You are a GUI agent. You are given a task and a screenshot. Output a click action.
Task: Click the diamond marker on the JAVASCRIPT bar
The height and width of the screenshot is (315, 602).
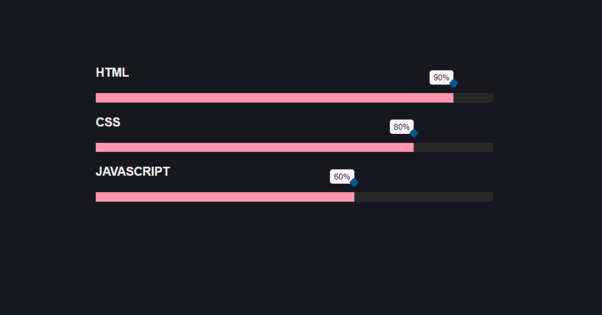click(x=355, y=183)
